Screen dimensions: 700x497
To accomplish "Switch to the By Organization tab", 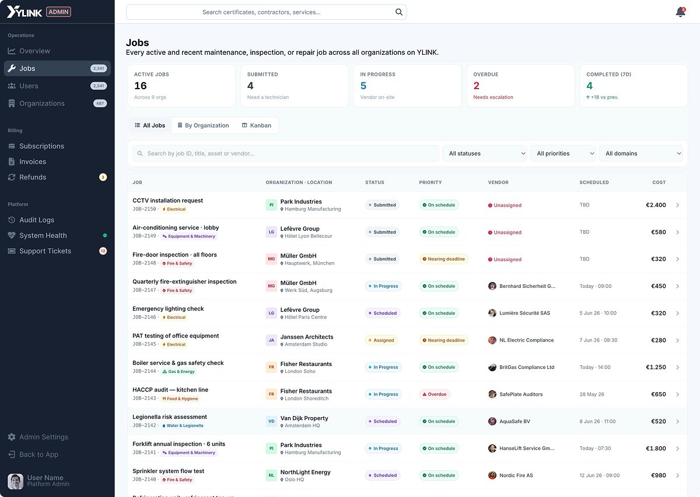I will (204, 125).
